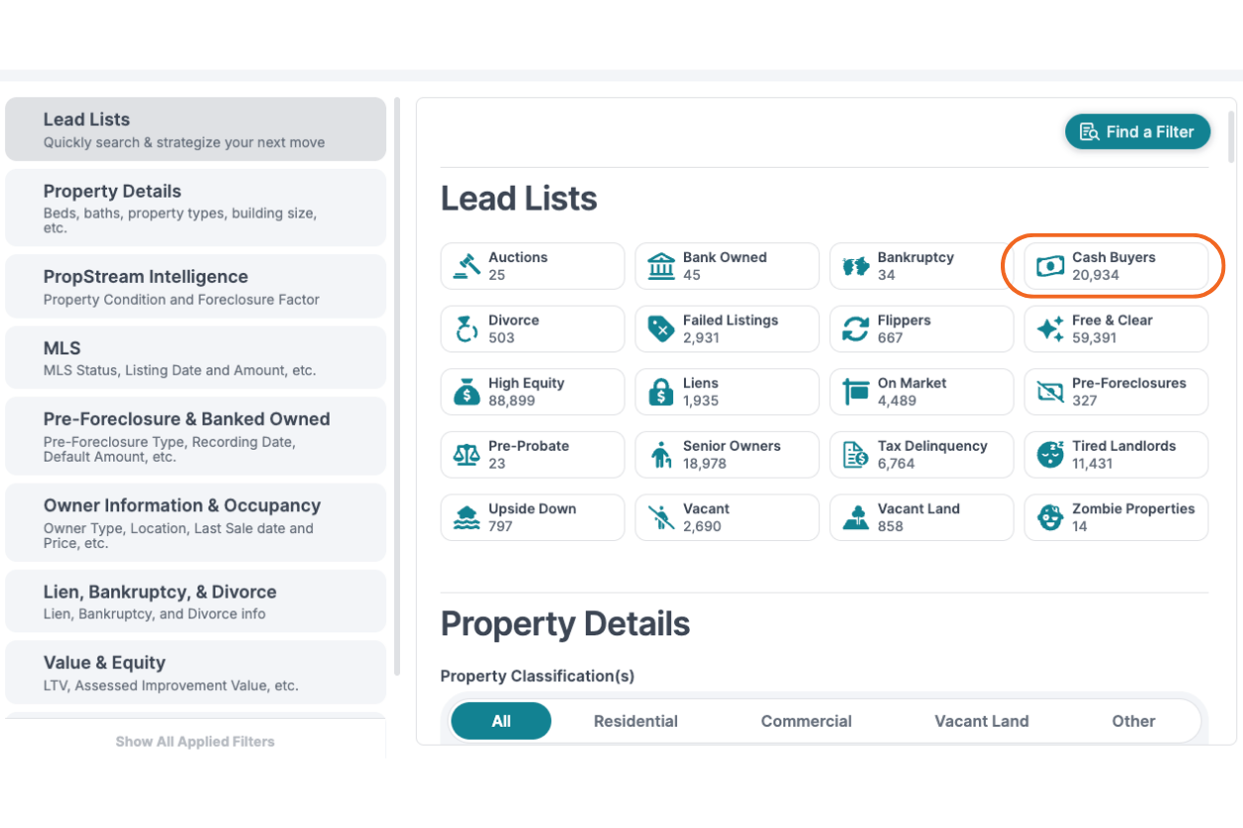Select the Bank Owned bank building icon
Viewport: 1243px width, 828px height.
click(x=662, y=265)
